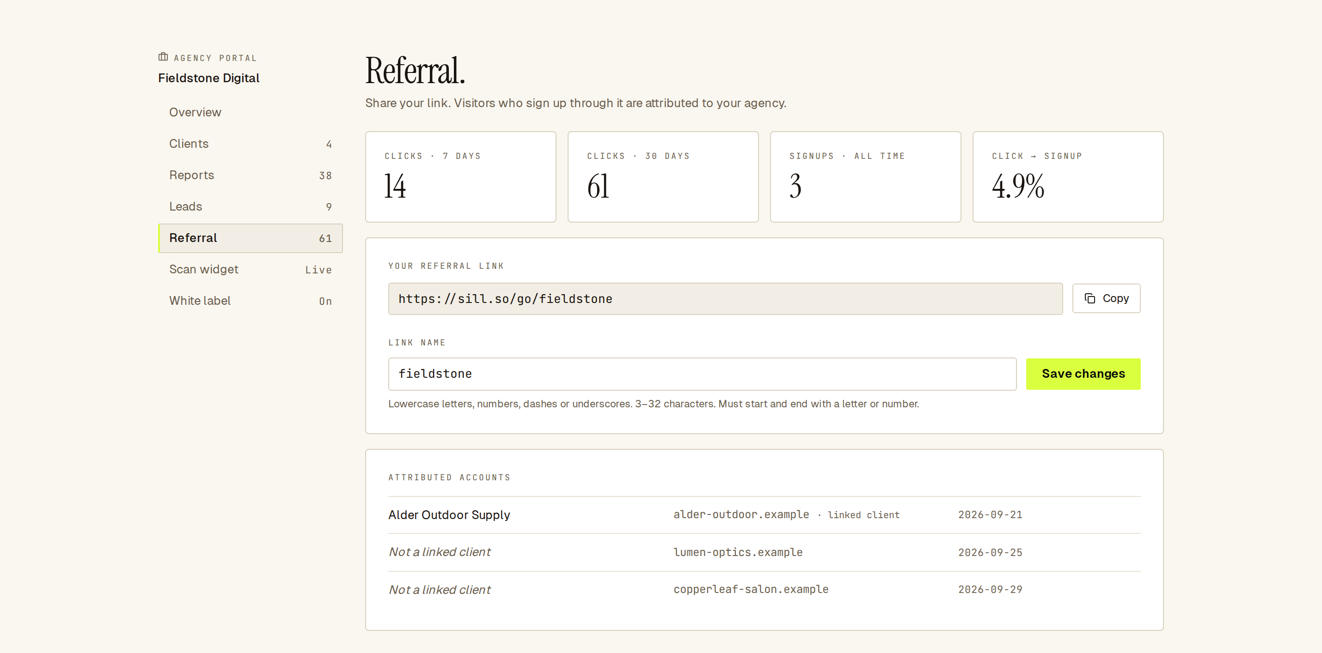
Task: Click the date 2026-09-21
Action: [x=990, y=514]
